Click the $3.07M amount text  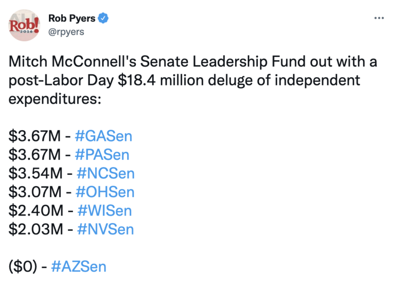(35, 192)
